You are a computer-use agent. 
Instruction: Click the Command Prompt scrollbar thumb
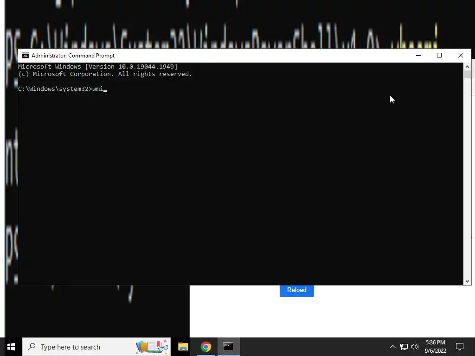pos(467,74)
